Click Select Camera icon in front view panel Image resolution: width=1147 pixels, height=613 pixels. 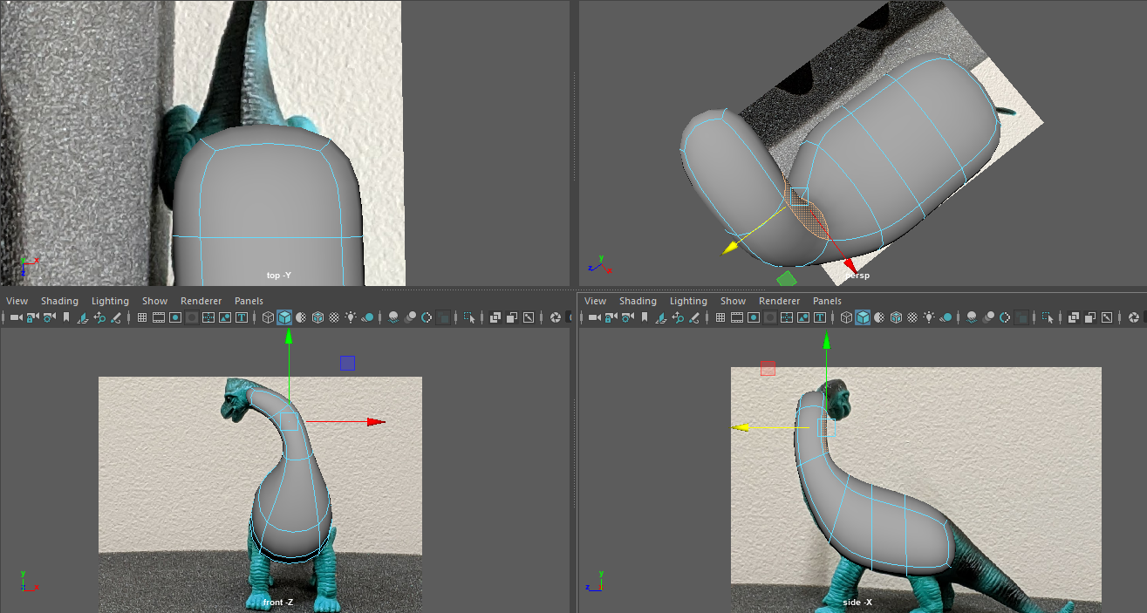16,317
